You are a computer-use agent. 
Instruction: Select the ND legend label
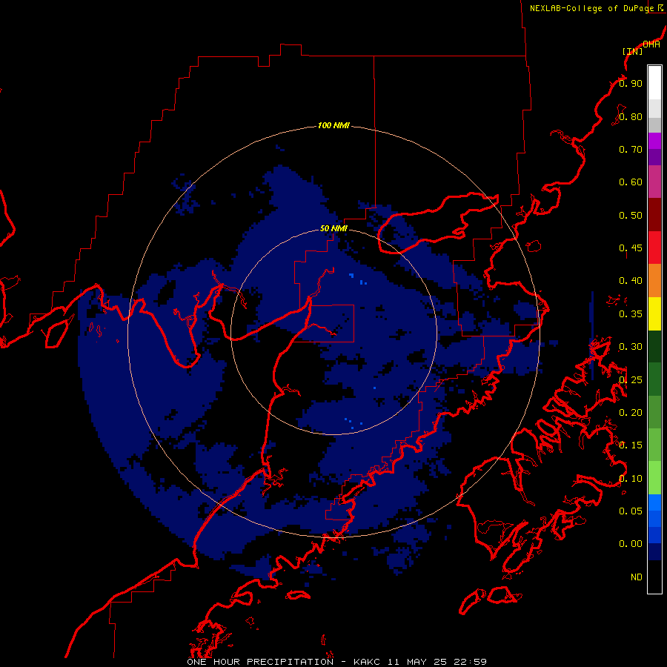click(637, 577)
